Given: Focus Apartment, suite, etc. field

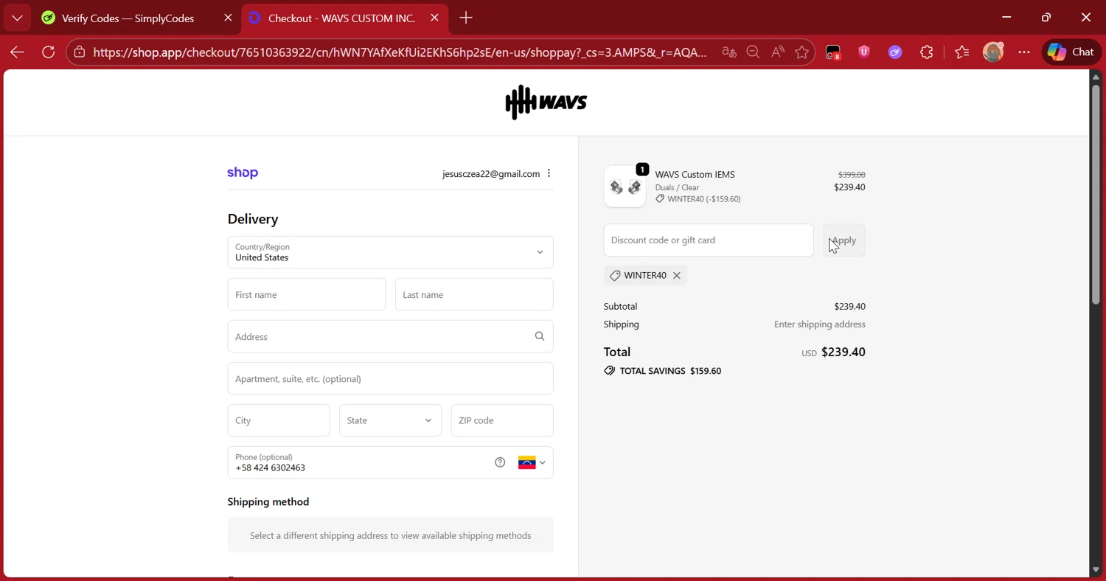Looking at the screenshot, I should (x=390, y=378).
